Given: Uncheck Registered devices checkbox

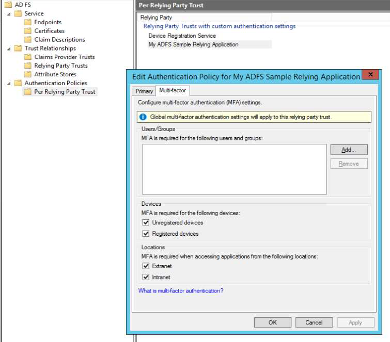Looking at the screenshot, I should pos(146,234).
